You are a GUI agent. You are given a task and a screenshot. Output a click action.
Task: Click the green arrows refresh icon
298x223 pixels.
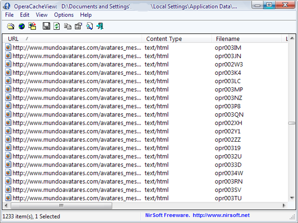point(57,26)
